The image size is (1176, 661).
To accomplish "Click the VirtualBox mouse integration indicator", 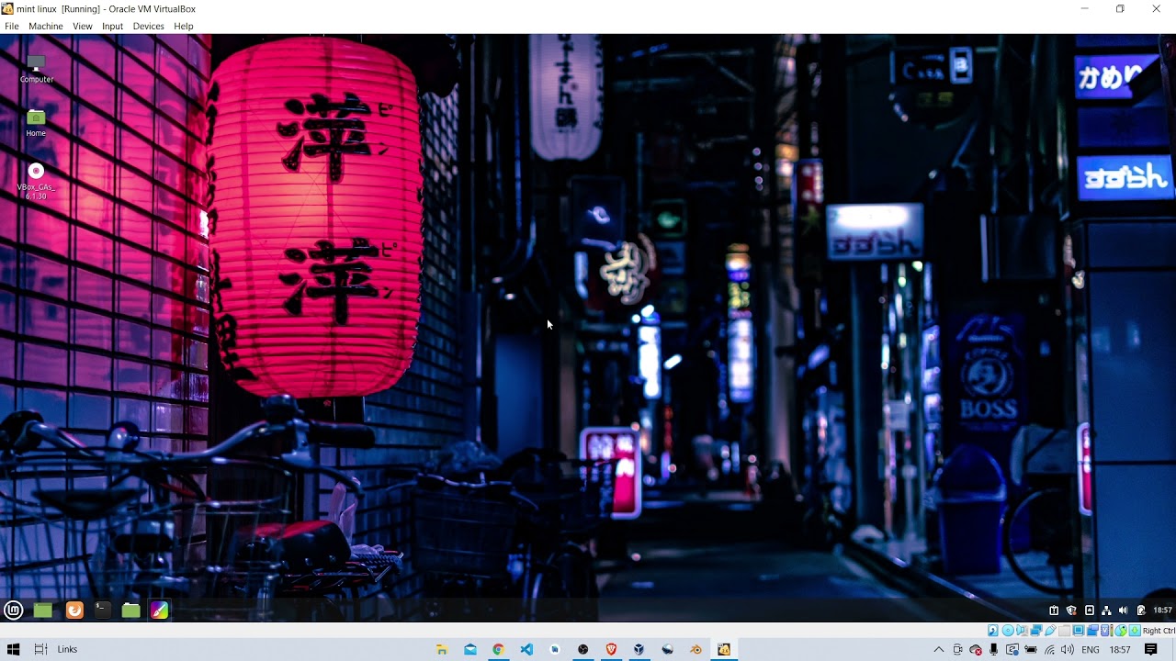I will (1120, 631).
